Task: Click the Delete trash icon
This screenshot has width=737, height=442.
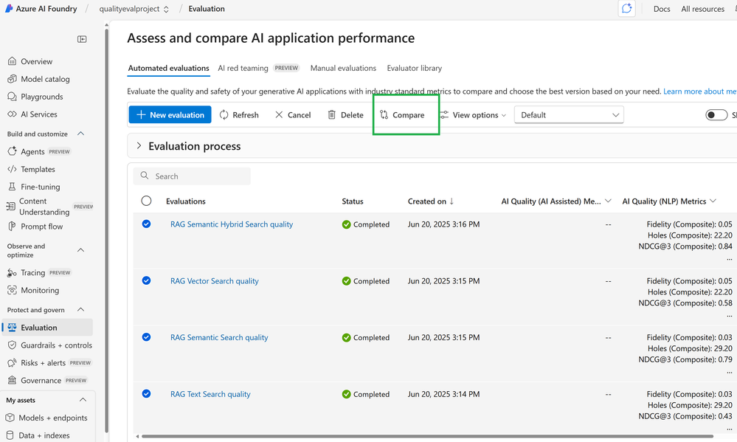Action: 332,115
